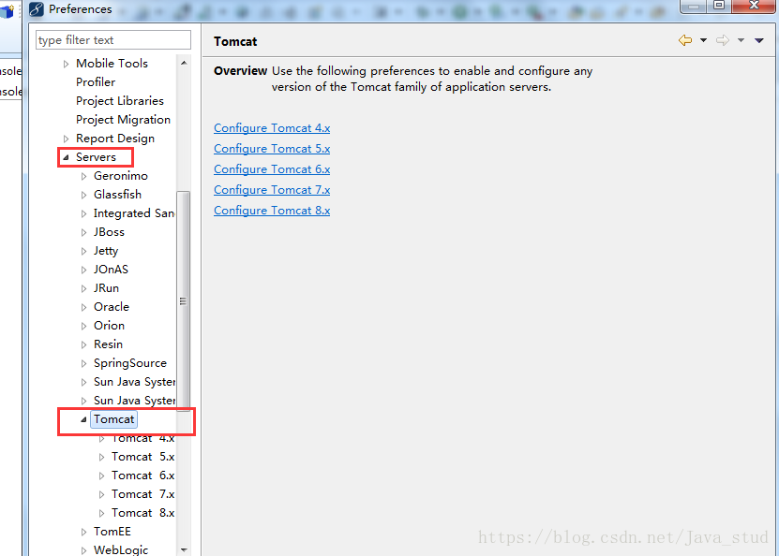779x556 pixels.
Task: Click the tree scrollbar up arrow
Action: (x=184, y=63)
